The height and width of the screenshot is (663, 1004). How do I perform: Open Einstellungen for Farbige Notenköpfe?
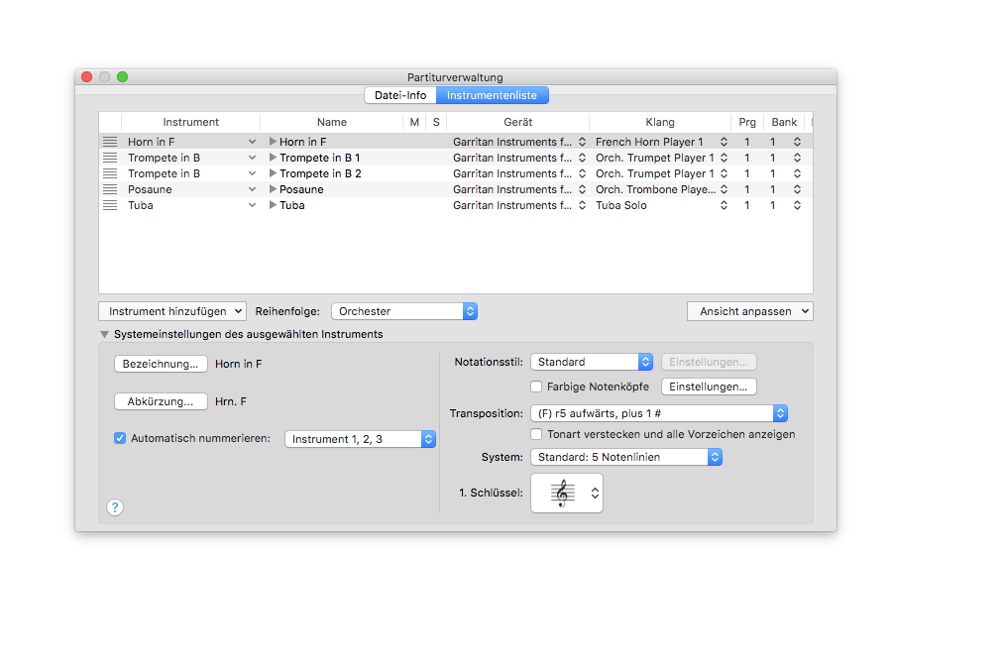[709, 387]
